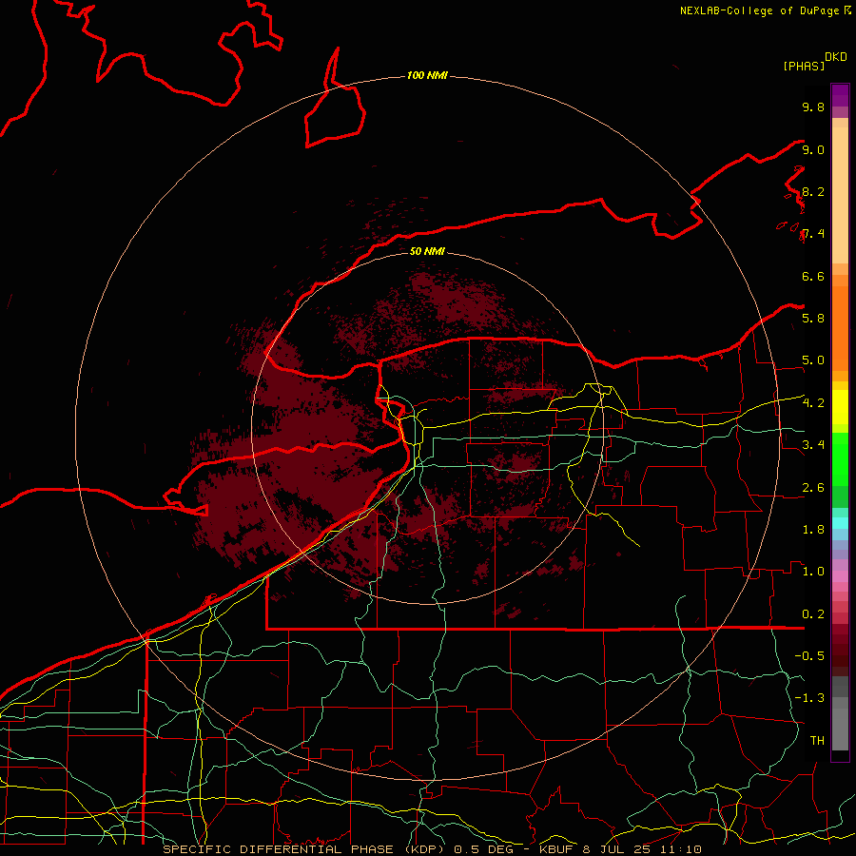Image resolution: width=856 pixels, height=856 pixels.
Task: Select the 1.8 scale label
Action: 813,530
